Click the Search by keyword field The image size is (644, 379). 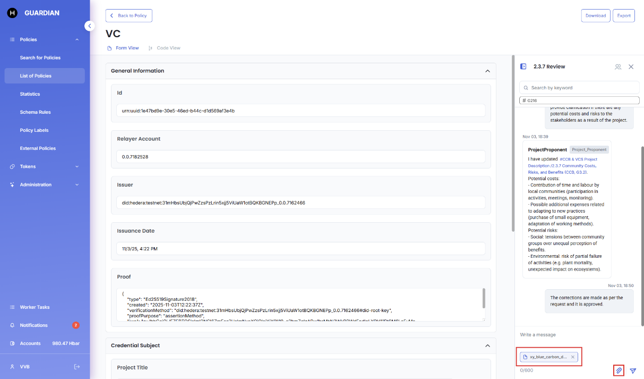(x=579, y=88)
